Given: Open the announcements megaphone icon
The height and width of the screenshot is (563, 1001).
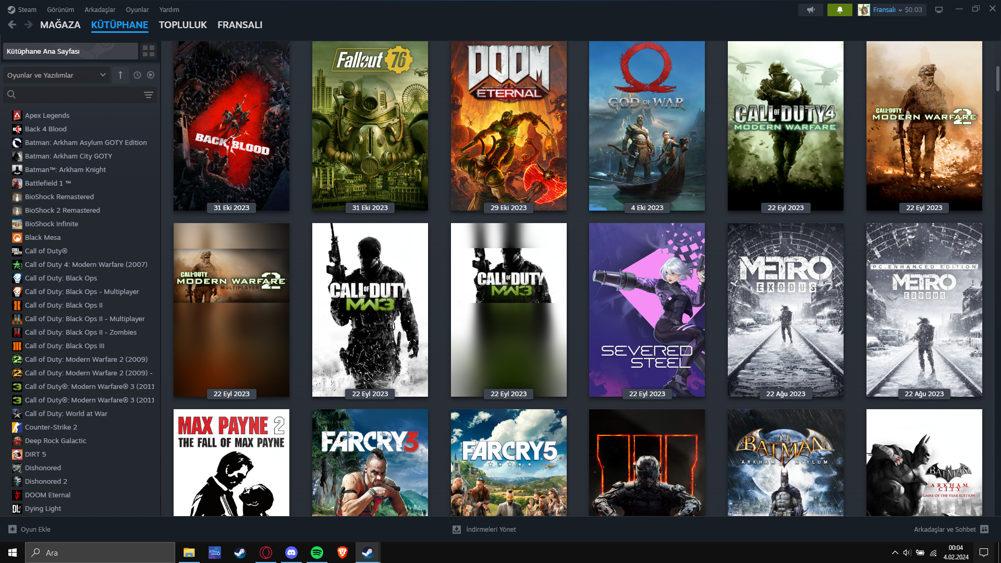Looking at the screenshot, I should [x=810, y=10].
